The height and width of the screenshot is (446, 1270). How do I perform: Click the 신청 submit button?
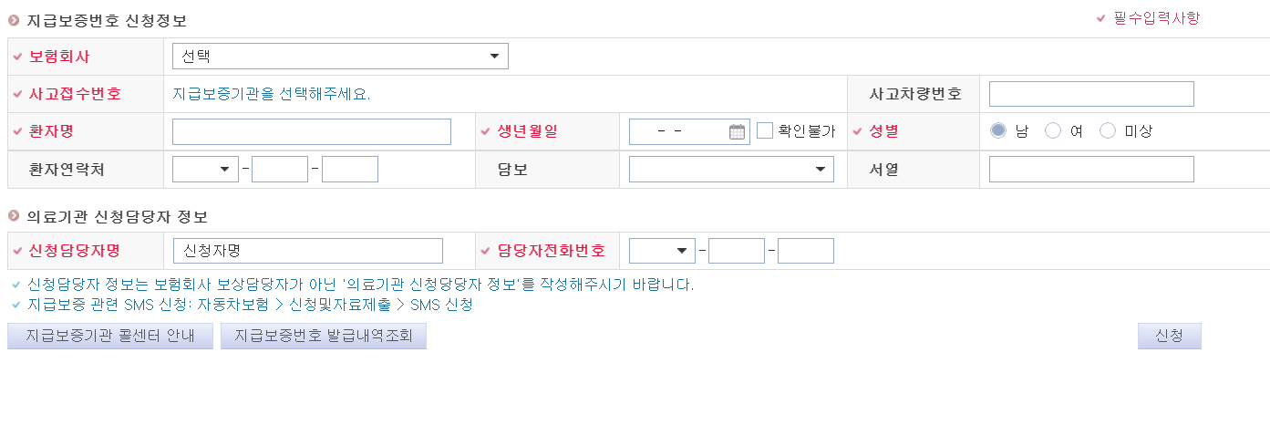pos(1169,336)
